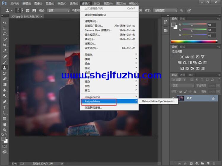
Task: Add a Levels adjustment
Action: tap(187, 57)
